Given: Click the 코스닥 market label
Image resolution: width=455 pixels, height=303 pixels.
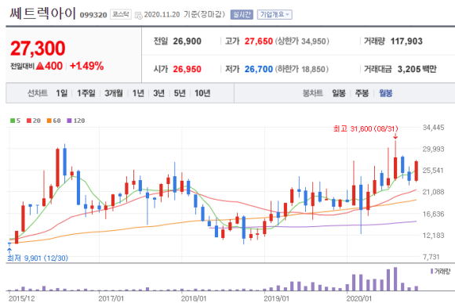Looking at the screenshot, I should [121, 14].
